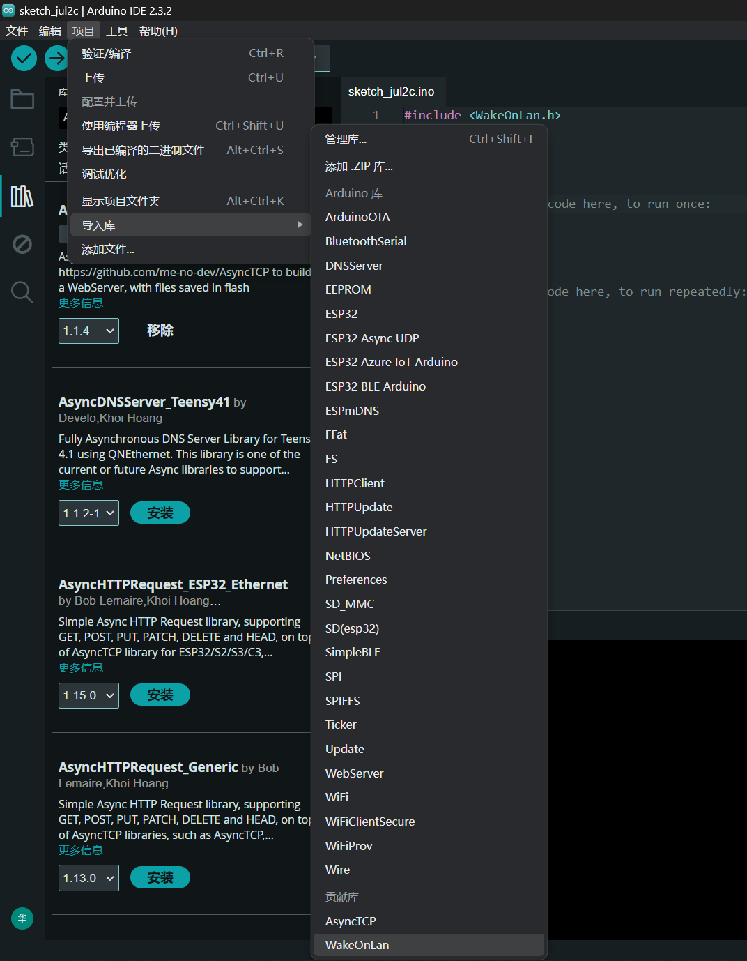
Task: Open the 1.13.0 version dropdown
Action: point(88,878)
